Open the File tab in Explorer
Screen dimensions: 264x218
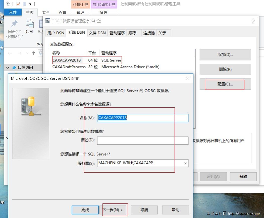click(x=13, y=12)
